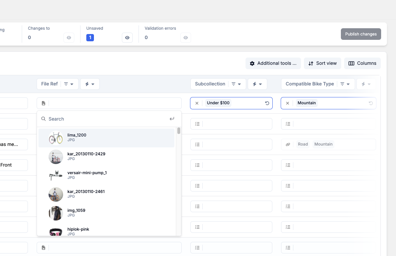Click the file icon in File Ref cell
396x256 pixels.
tap(44, 103)
